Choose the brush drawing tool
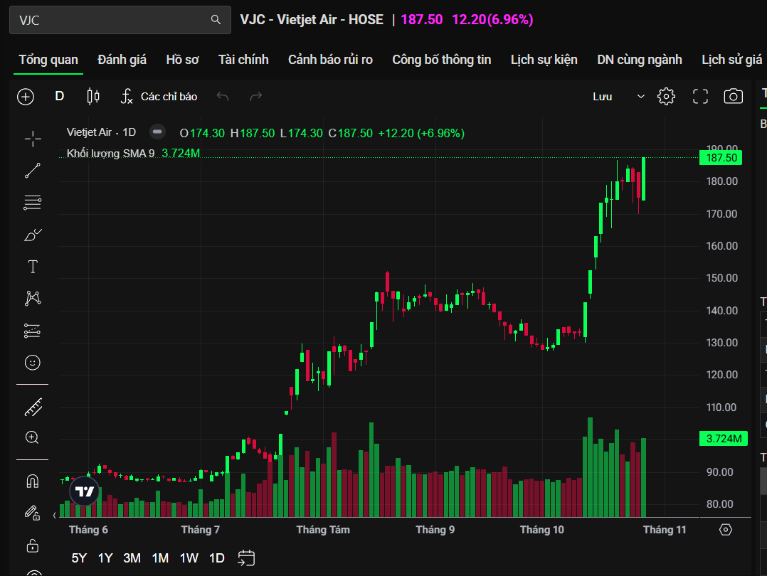The image size is (767, 576). point(33,235)
